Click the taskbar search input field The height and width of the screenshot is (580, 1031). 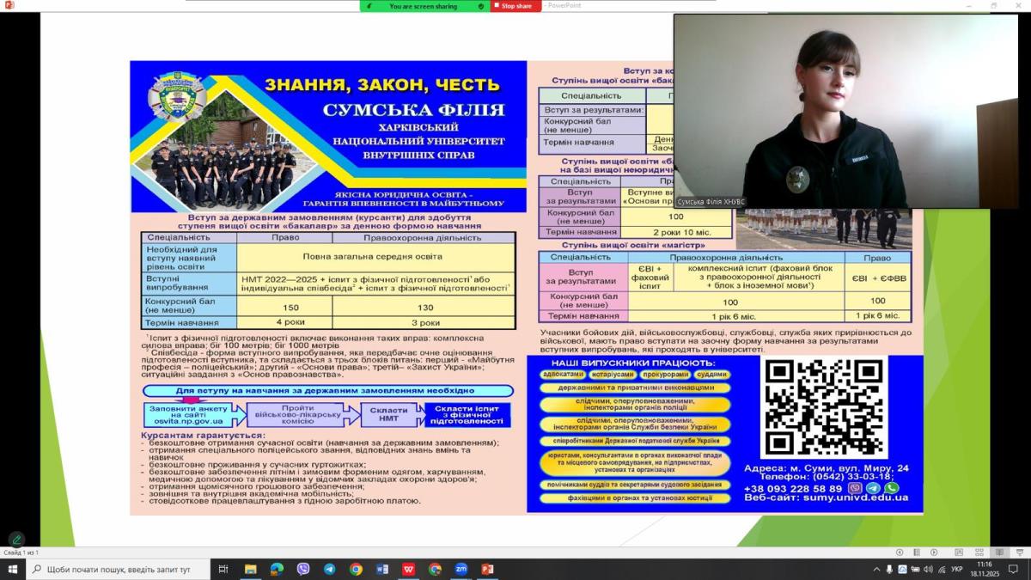pos(120,569)
